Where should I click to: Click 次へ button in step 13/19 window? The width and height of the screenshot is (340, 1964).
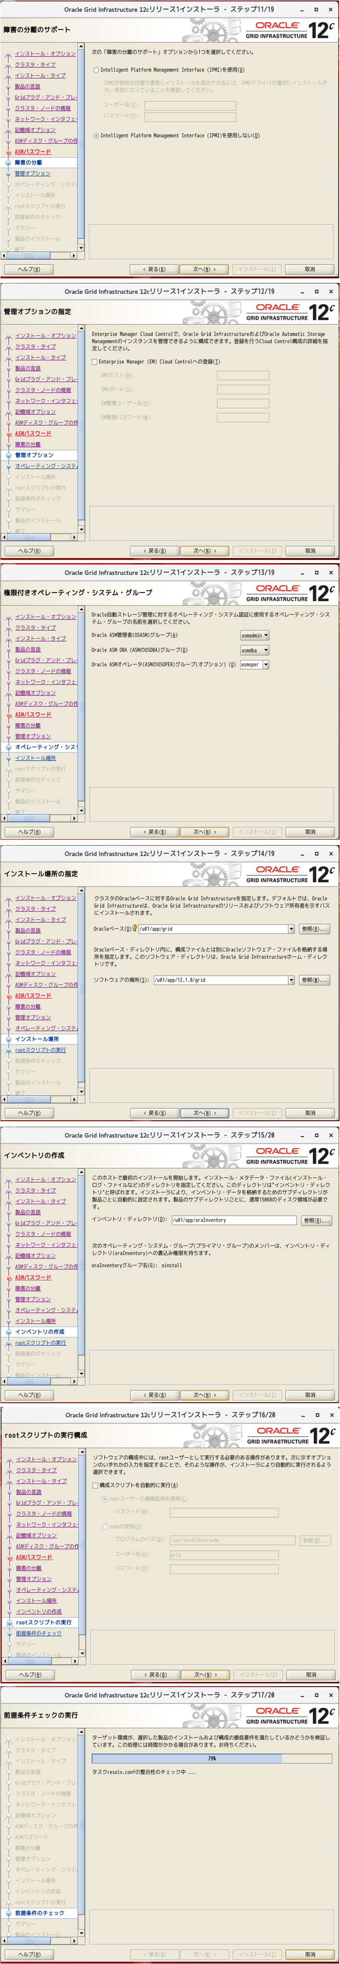click(x=204, y=832)
